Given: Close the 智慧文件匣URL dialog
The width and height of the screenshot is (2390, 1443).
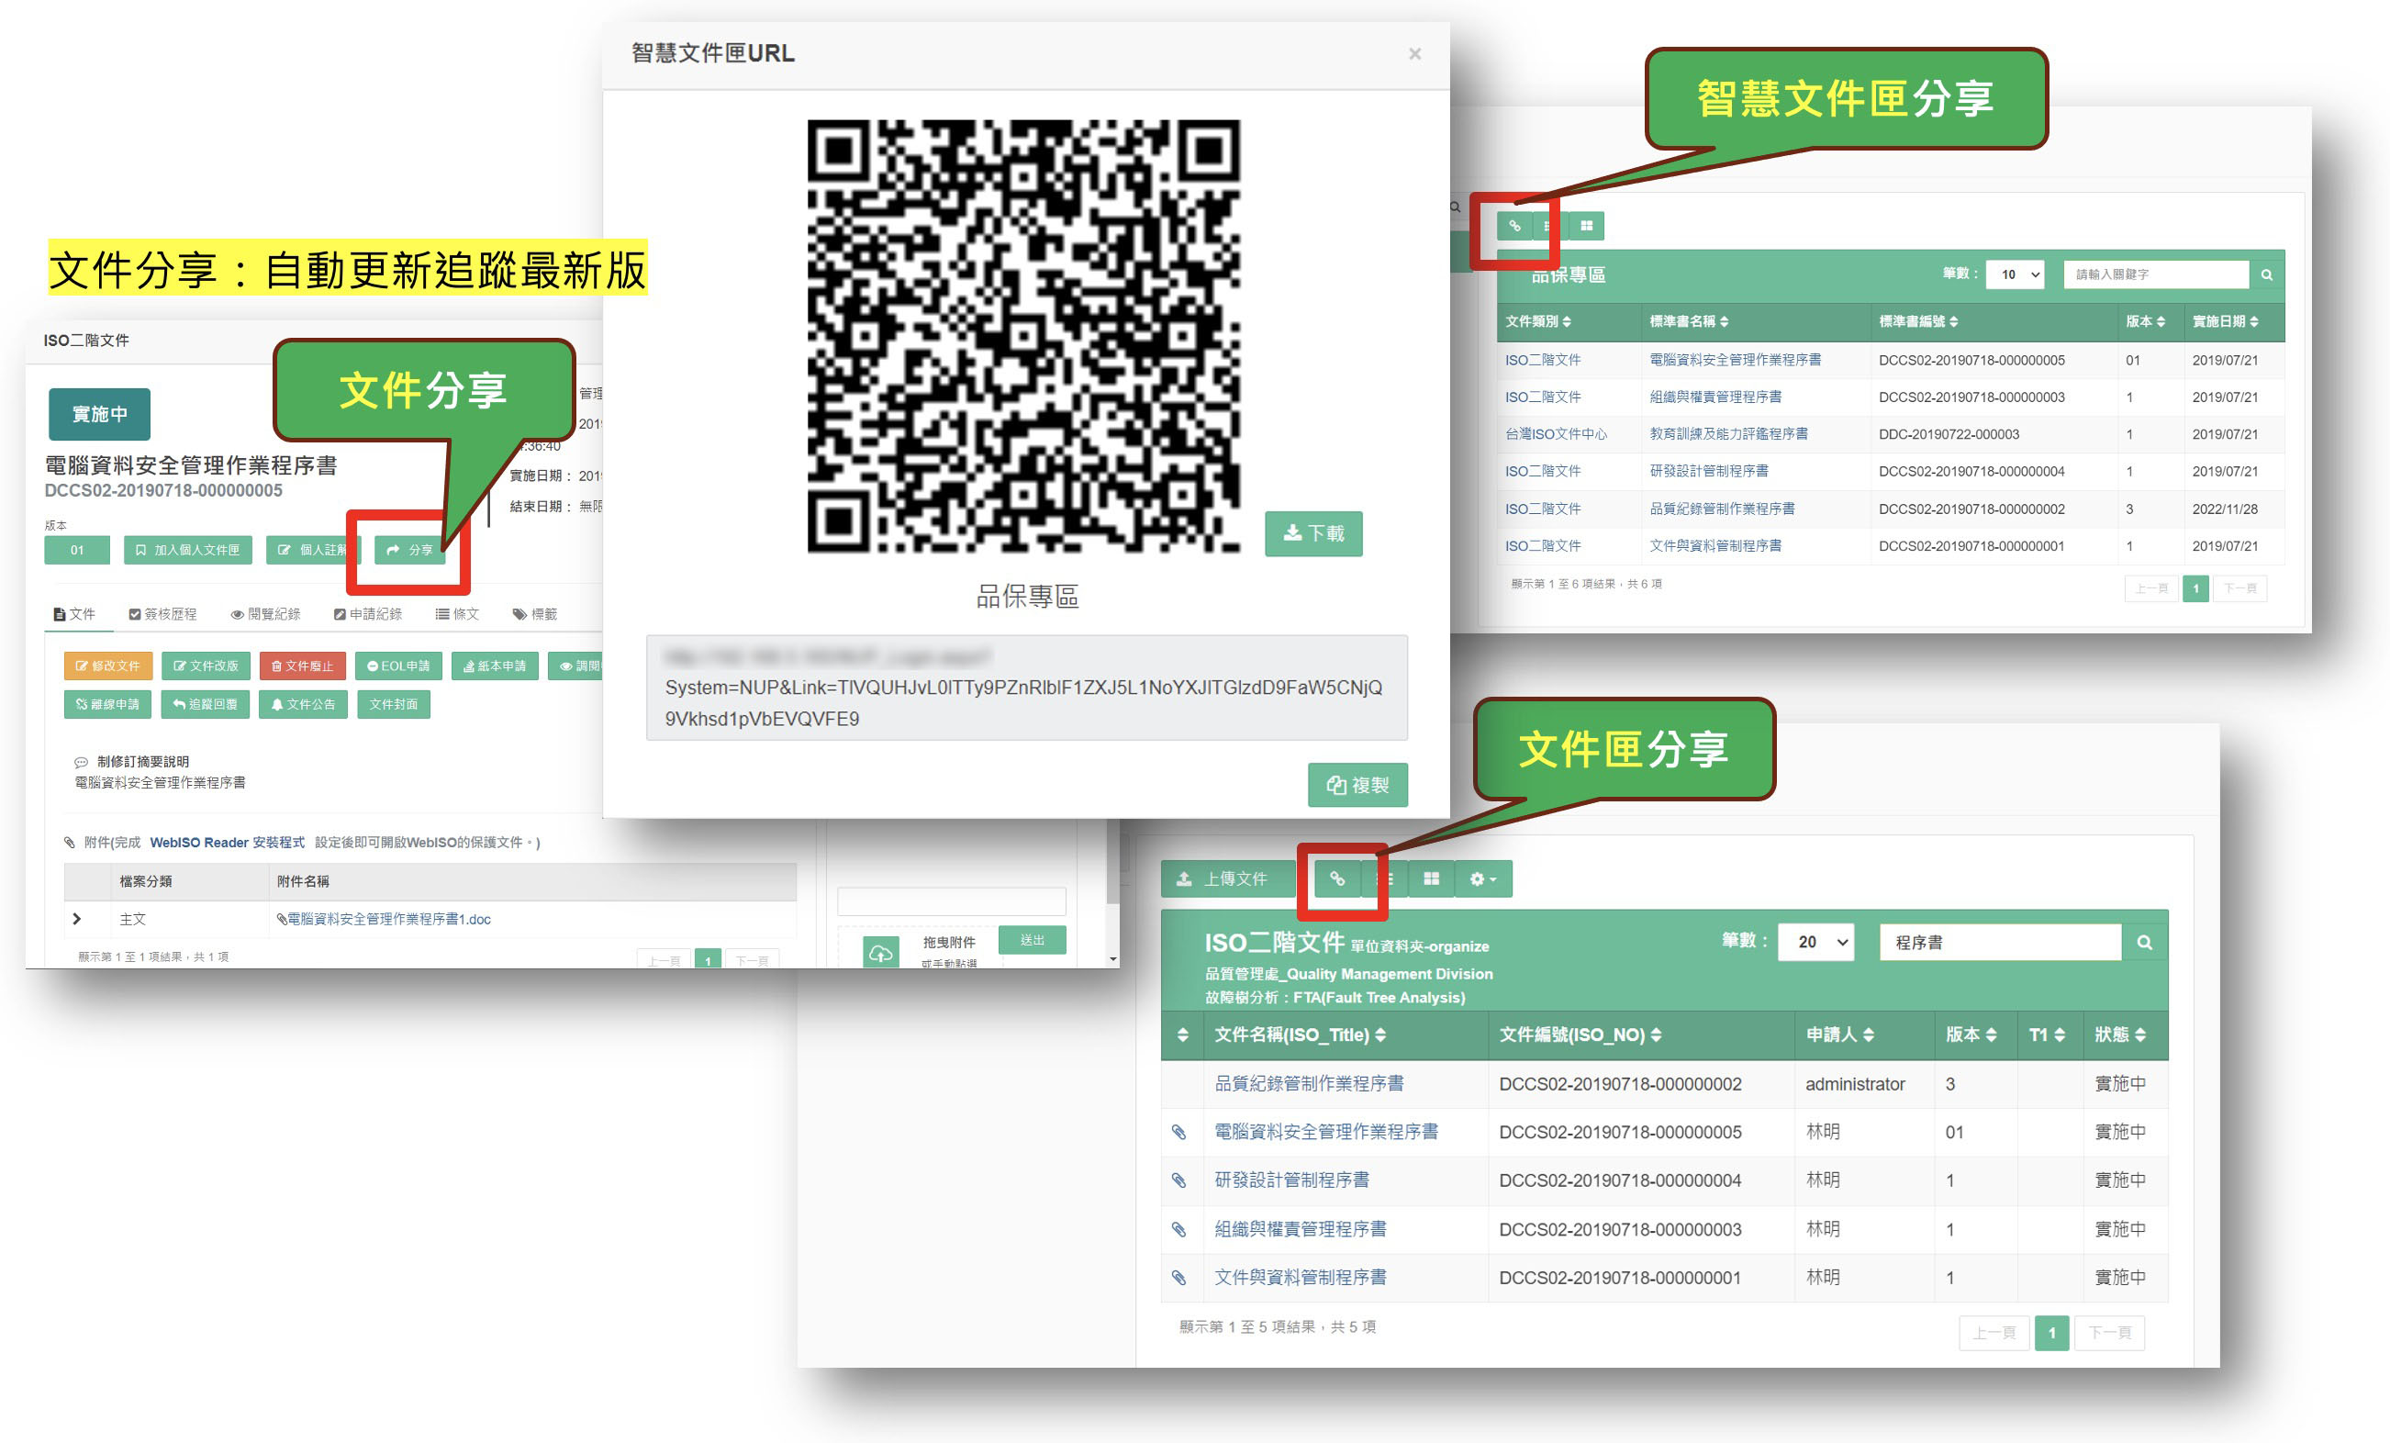Looking at the screenshot, I should click(1414, 54).
